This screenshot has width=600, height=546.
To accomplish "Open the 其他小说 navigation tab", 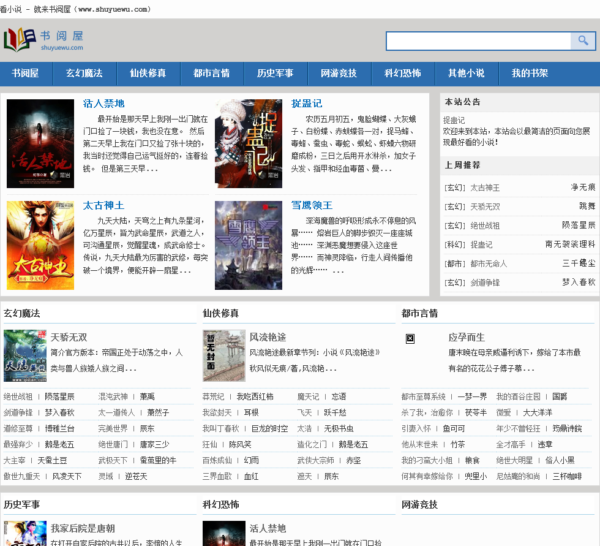I will coord(467,73).
